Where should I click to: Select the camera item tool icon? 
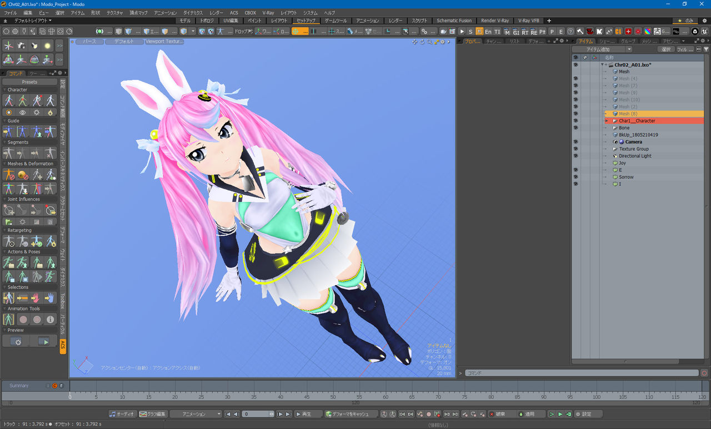pos(21,46)
